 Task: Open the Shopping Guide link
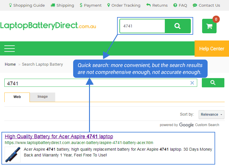27,5
